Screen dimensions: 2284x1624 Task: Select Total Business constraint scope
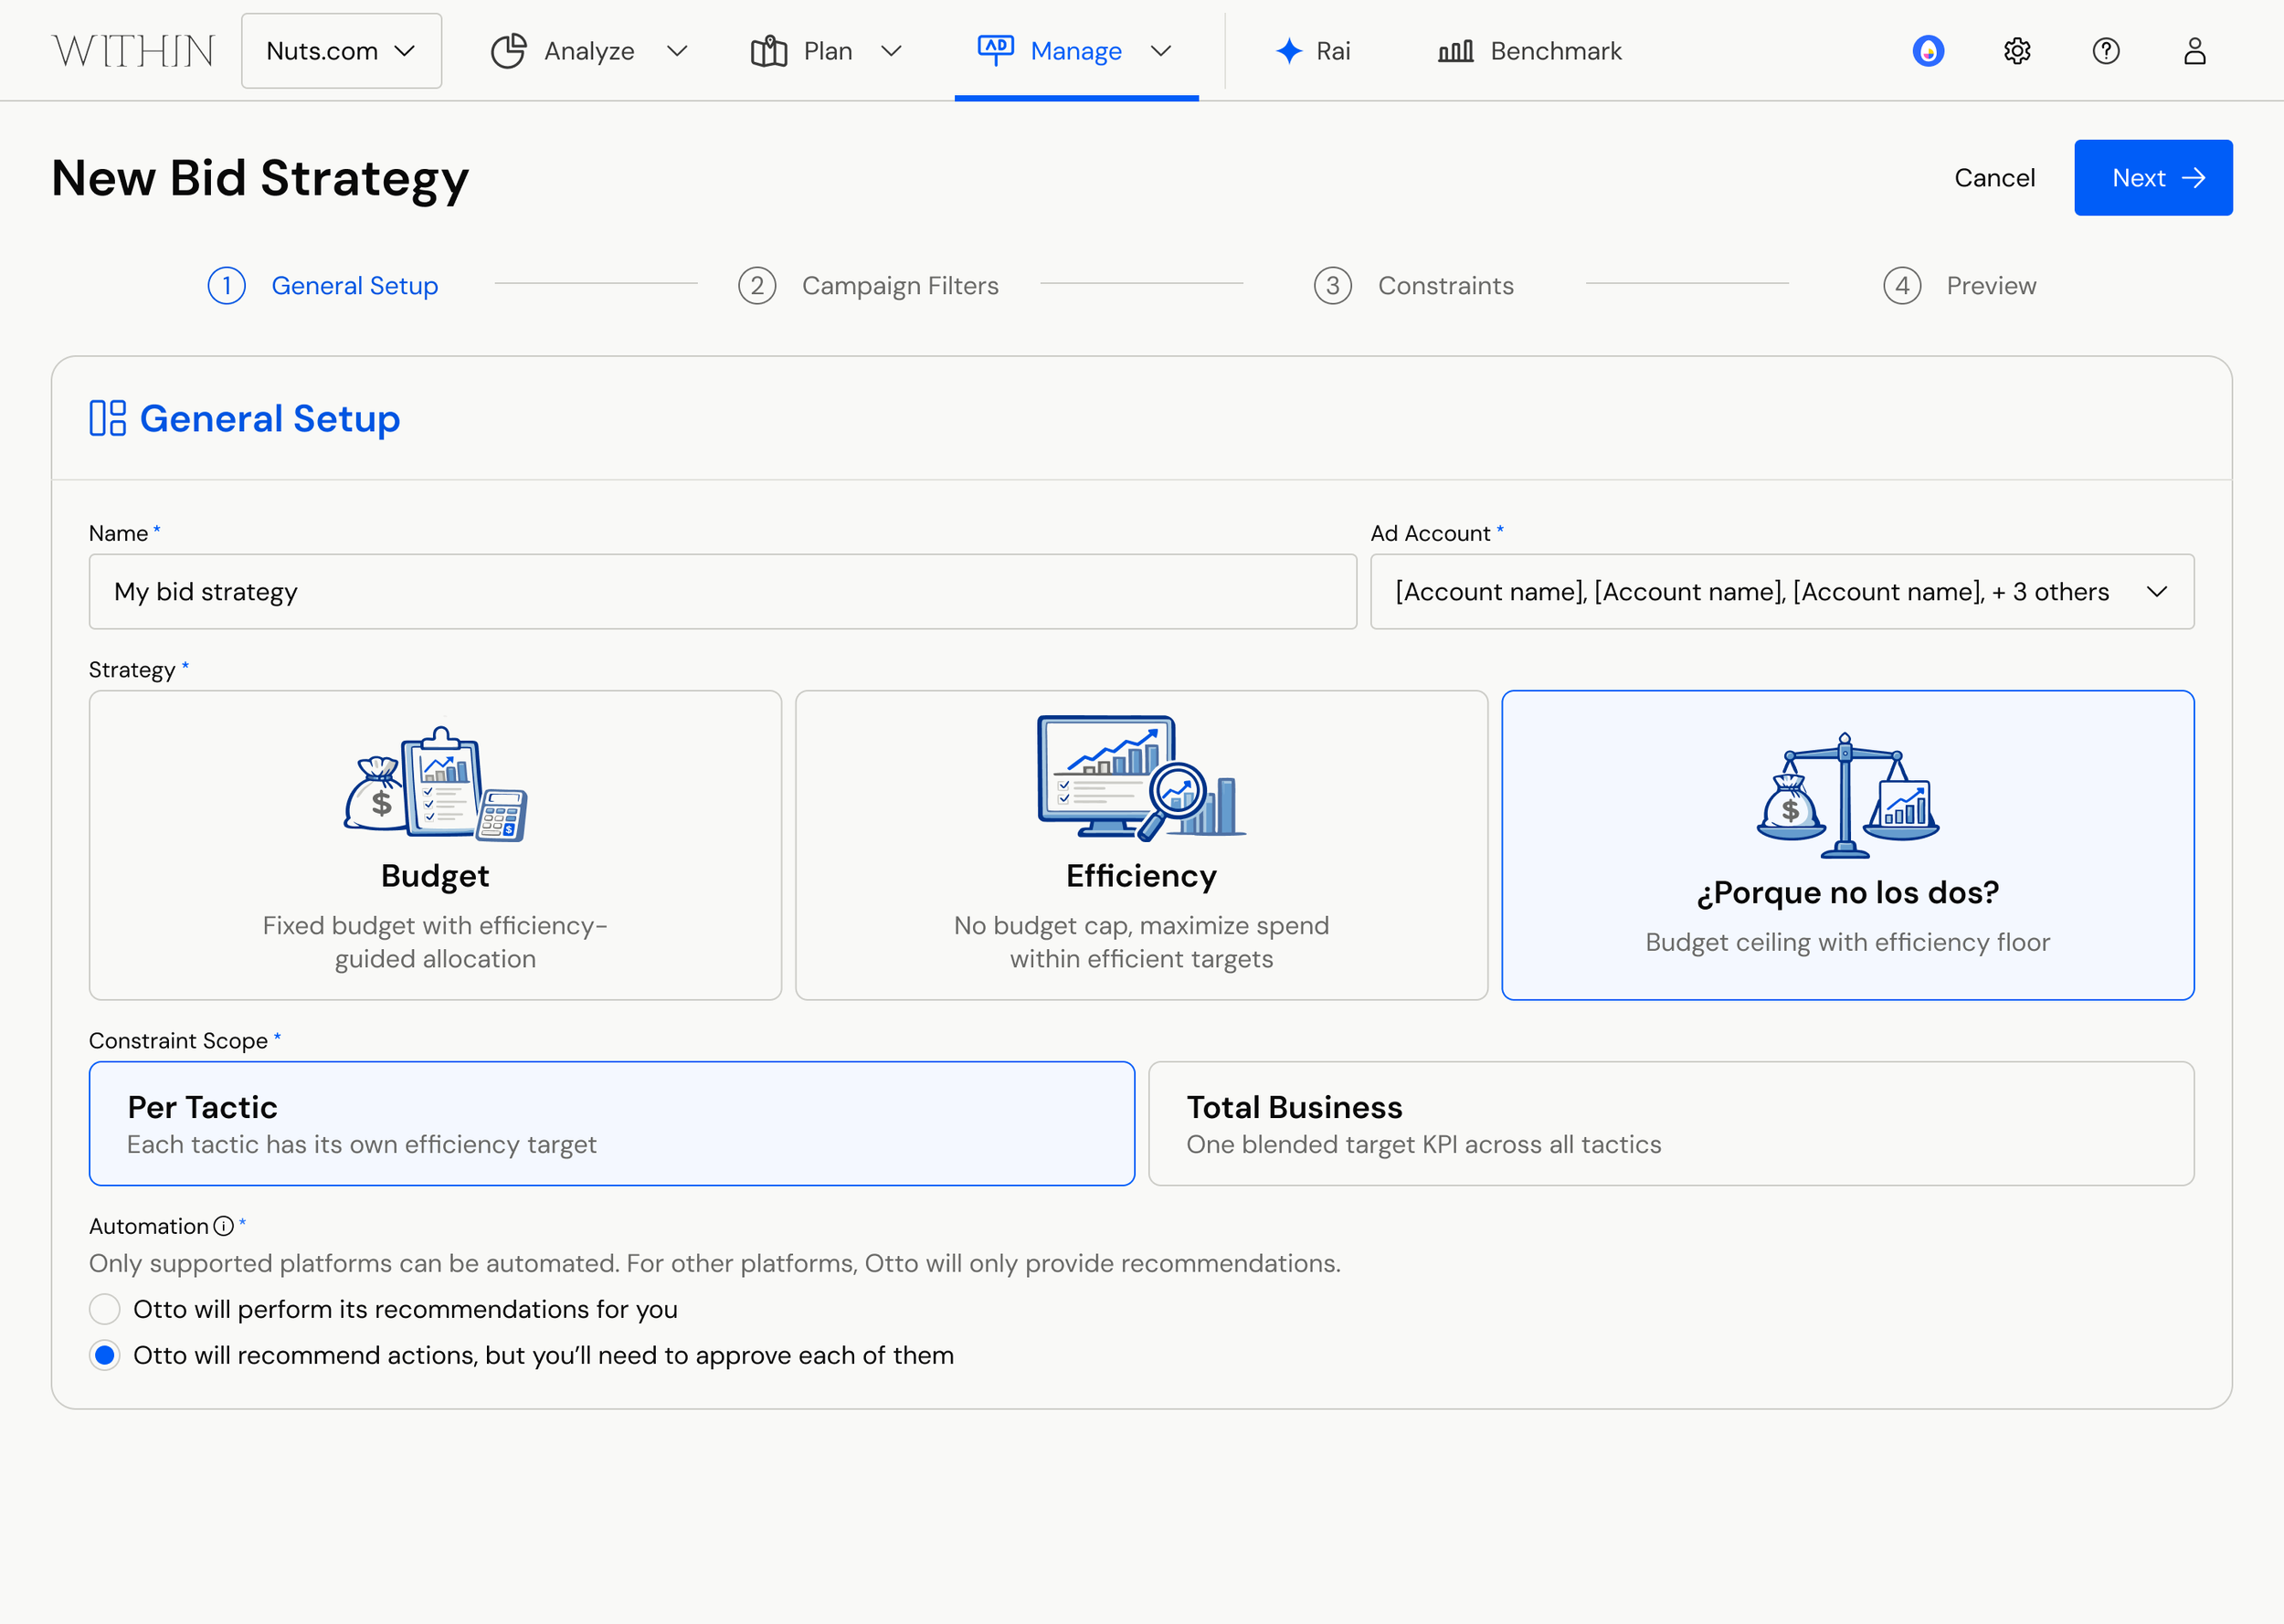click(1671, 1124)
